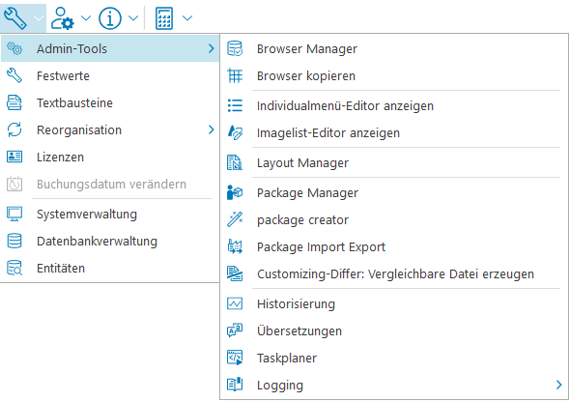Image resolution: width=569 pixels, height=402 pixels.
Task: Open dropdown arrow next to info icon
Action: 133,17
